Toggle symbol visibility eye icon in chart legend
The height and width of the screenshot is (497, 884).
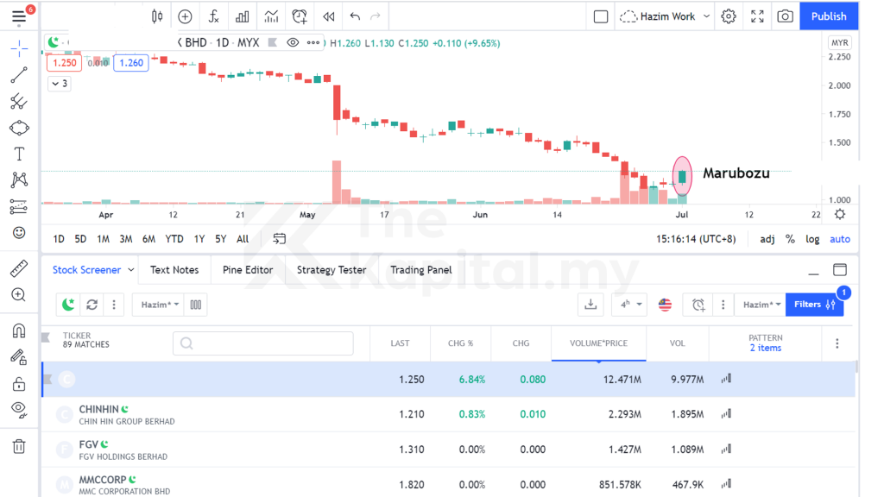point(293,42)
